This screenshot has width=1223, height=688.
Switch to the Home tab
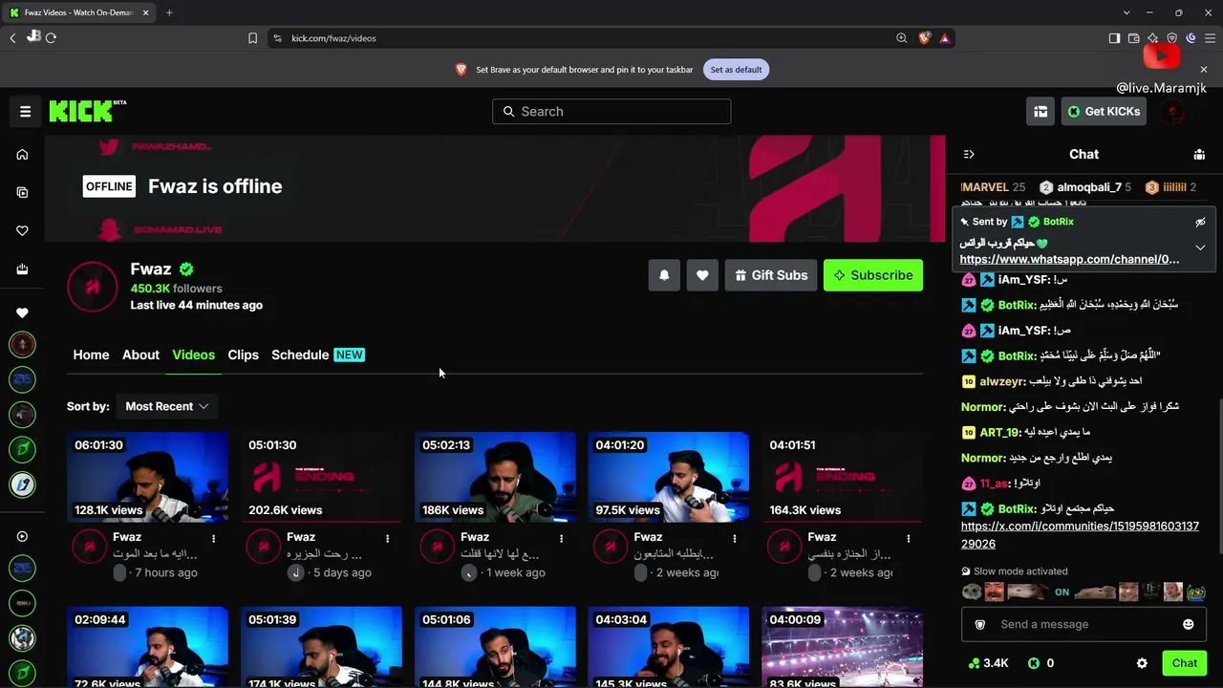91,355
